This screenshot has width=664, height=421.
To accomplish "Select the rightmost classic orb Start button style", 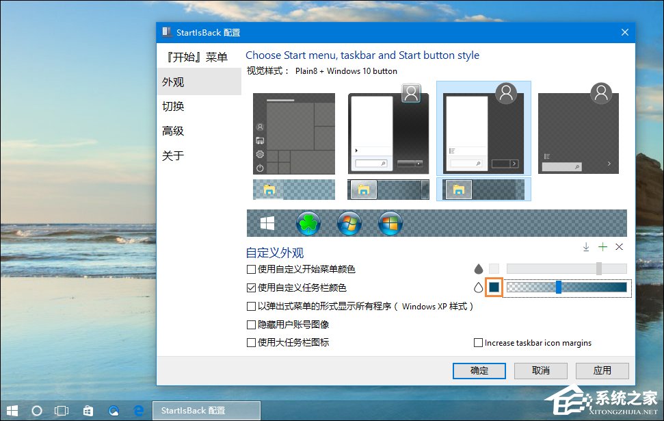I will [x=390, y=222].
